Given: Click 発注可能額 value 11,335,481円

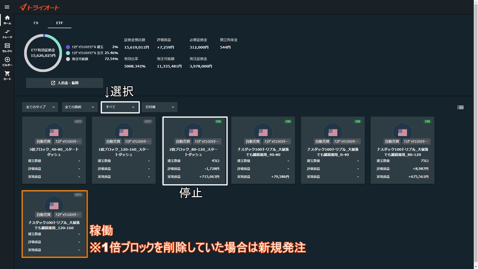Looking at the screenshot, I should click(170, 66).
